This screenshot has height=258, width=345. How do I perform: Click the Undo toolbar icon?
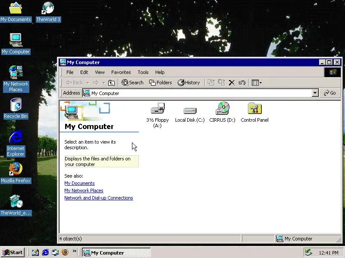click(x=242, y=83)
